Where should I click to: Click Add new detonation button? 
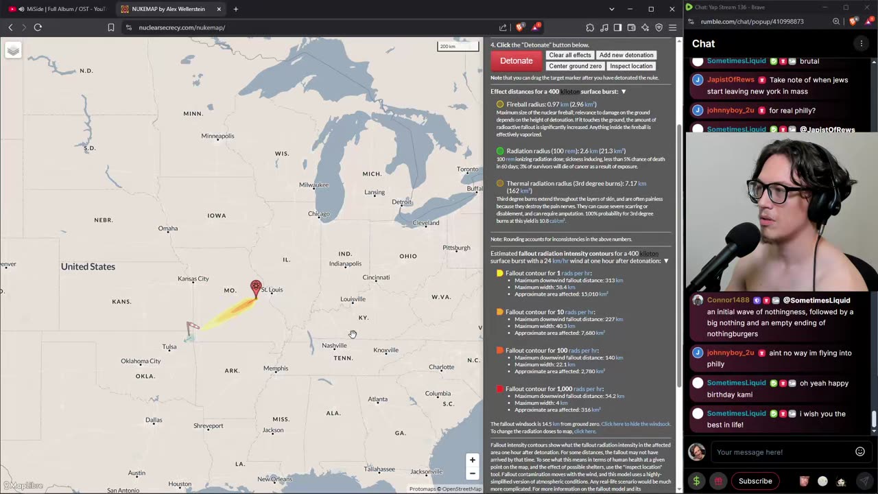pos(626,55)
